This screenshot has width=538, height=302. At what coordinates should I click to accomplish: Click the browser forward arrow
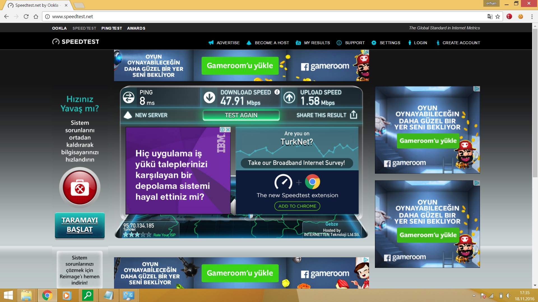click(x=16, y=16)
